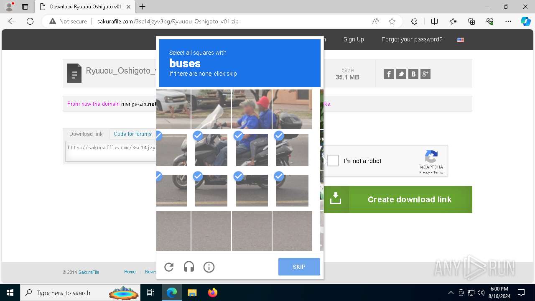The image size is (535, 301).
Task: Select captcha tile with white SUV
Action: pos(173,109)
